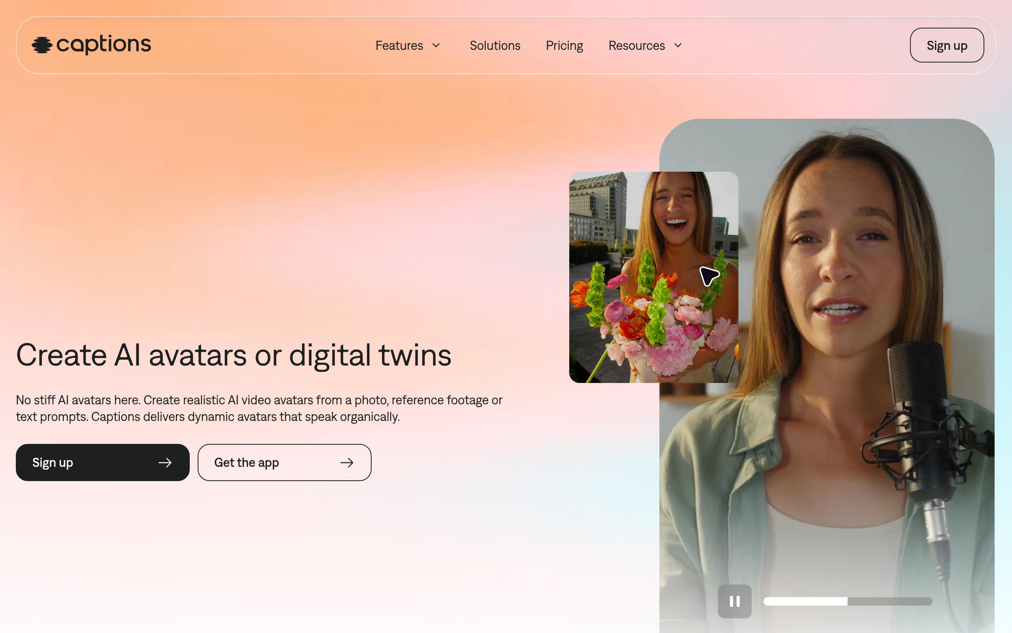1012x633 pixels.
Task: Expand the chevron next to Features
Action: 436,45
